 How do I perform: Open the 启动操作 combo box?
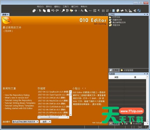point(25,122)
